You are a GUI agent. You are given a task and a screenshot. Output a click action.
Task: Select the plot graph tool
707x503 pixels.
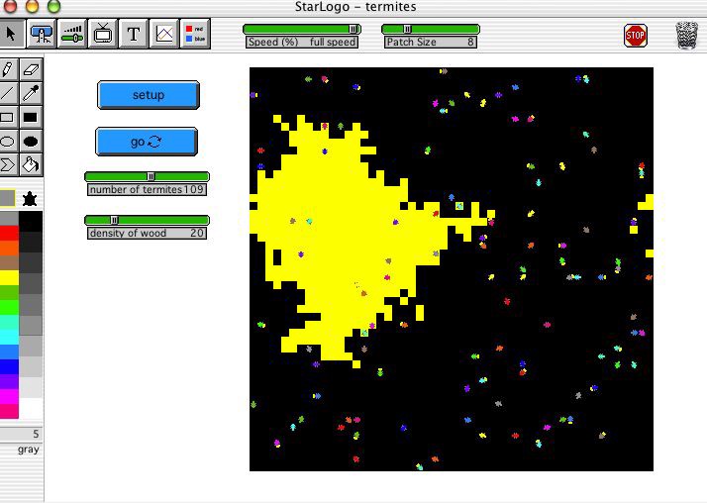[164, 35]
